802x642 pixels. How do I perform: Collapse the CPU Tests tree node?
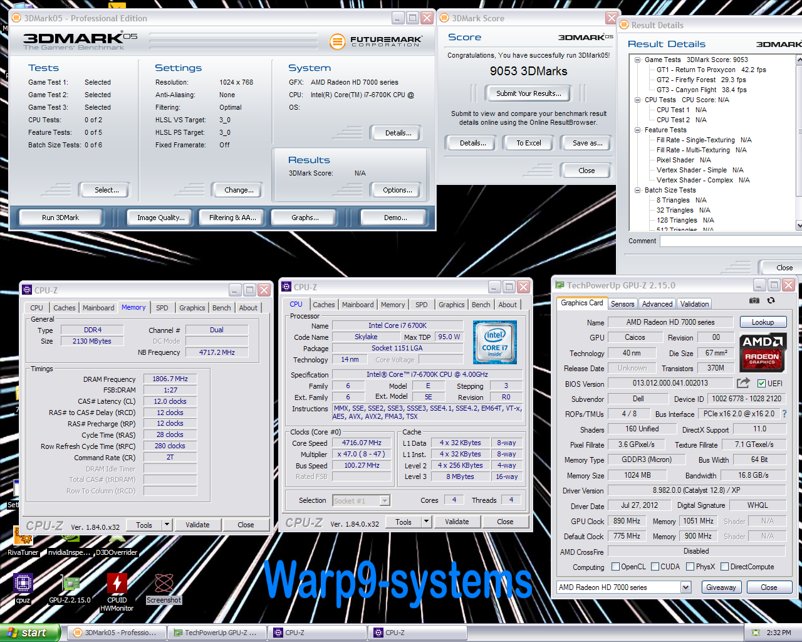[637, 100]
